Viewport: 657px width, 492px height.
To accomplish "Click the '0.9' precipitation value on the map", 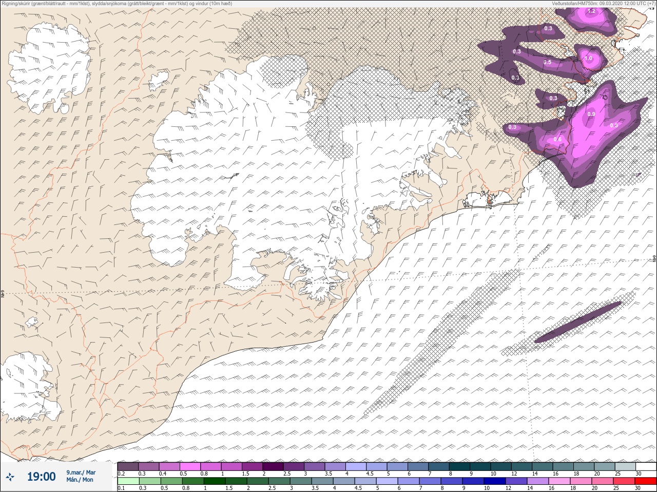I will pos(591,114).
